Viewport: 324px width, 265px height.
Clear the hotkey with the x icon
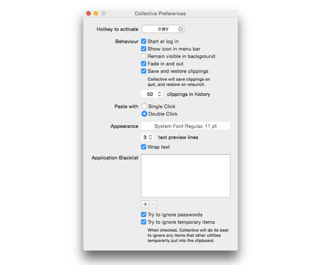180,29
